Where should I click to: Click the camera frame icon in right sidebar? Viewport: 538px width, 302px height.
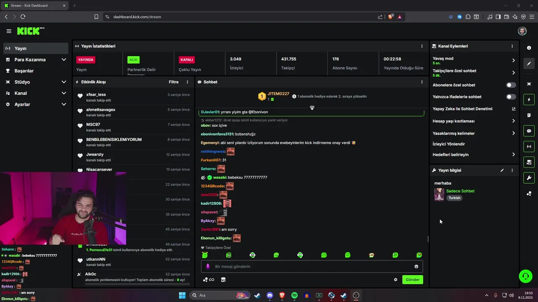[x=529, y=84]
